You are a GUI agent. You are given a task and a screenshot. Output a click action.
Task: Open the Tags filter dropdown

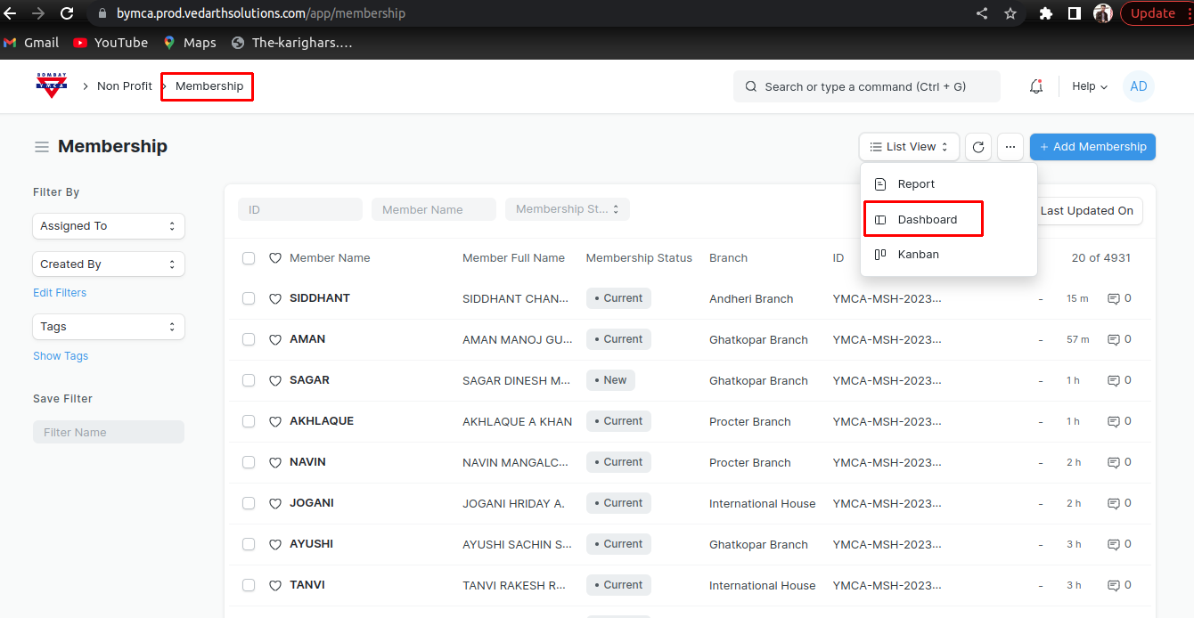(x=109, y=327)
